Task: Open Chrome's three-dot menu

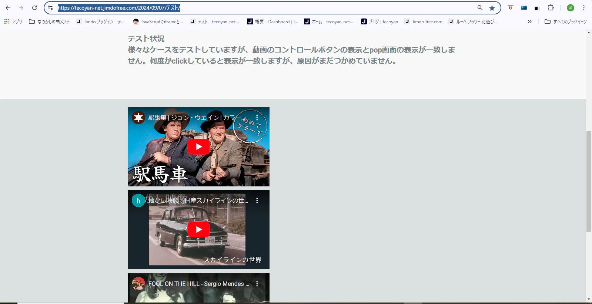Action: pyautogui.click(x=584, y=8)
